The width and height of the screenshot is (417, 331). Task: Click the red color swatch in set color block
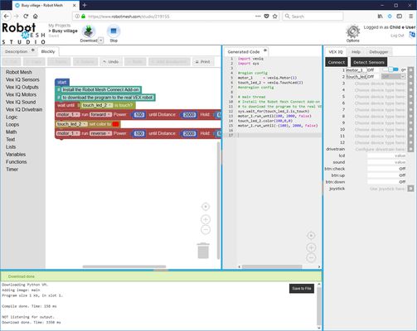(116, 124)
